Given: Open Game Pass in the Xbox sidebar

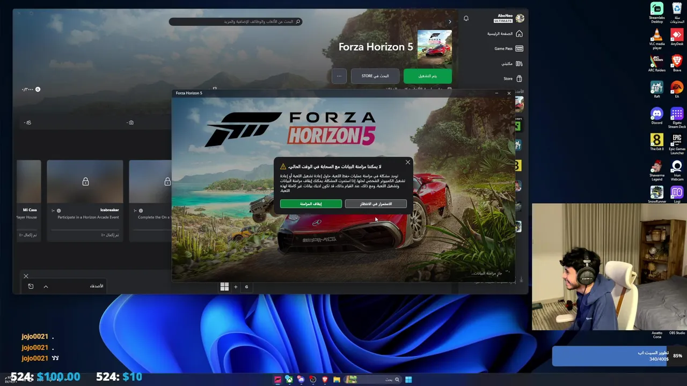Looking at the screenshot, I should tap(508, 49).
